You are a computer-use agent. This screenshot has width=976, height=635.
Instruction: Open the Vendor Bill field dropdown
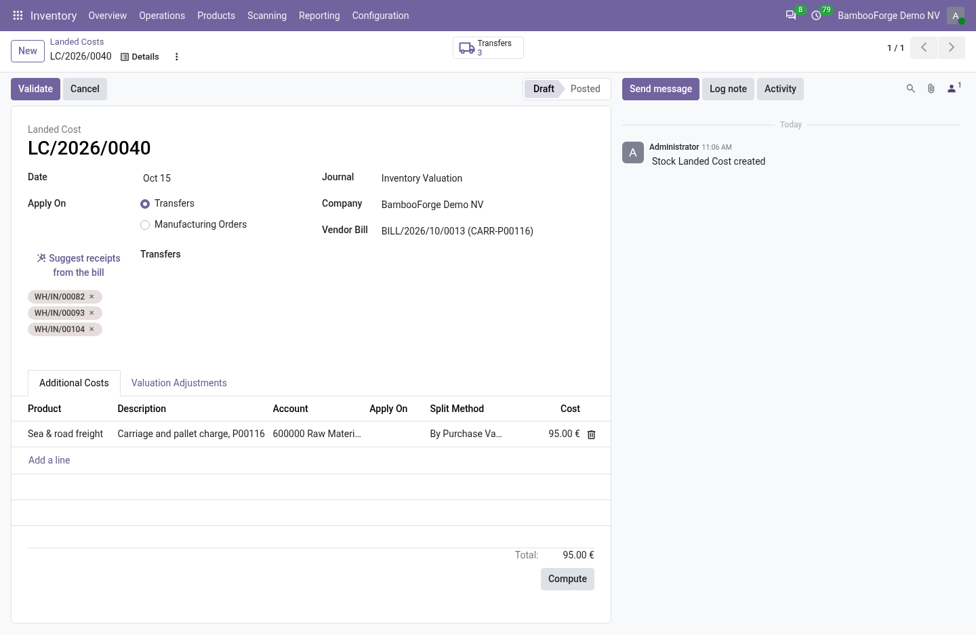pos(487,231)
